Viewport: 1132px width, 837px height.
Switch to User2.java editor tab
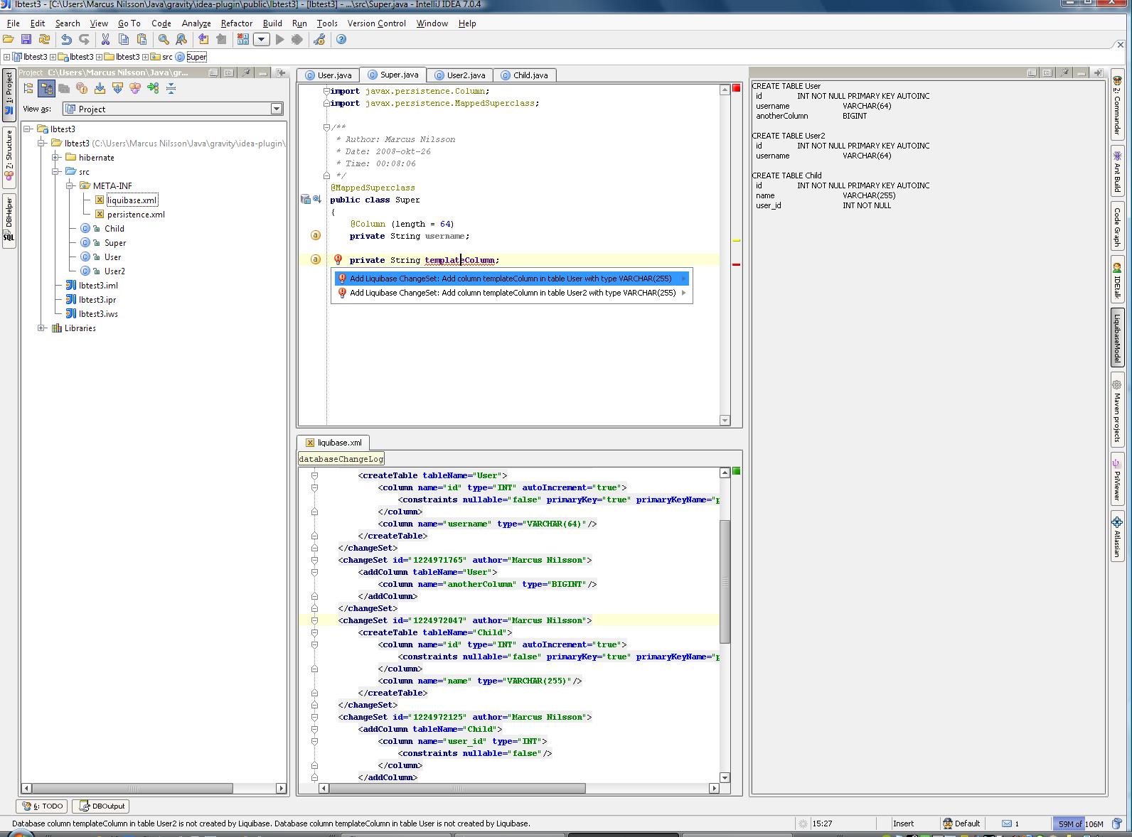(459, 75)
